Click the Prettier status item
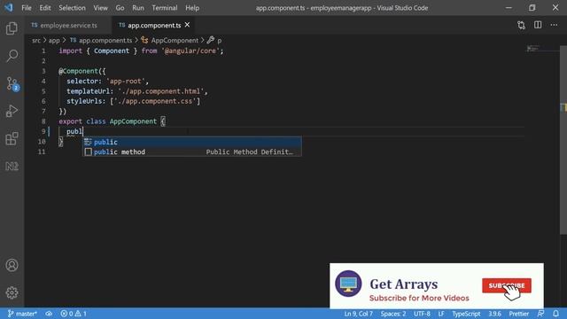The image size is (567, 319). tap(519, 314)
